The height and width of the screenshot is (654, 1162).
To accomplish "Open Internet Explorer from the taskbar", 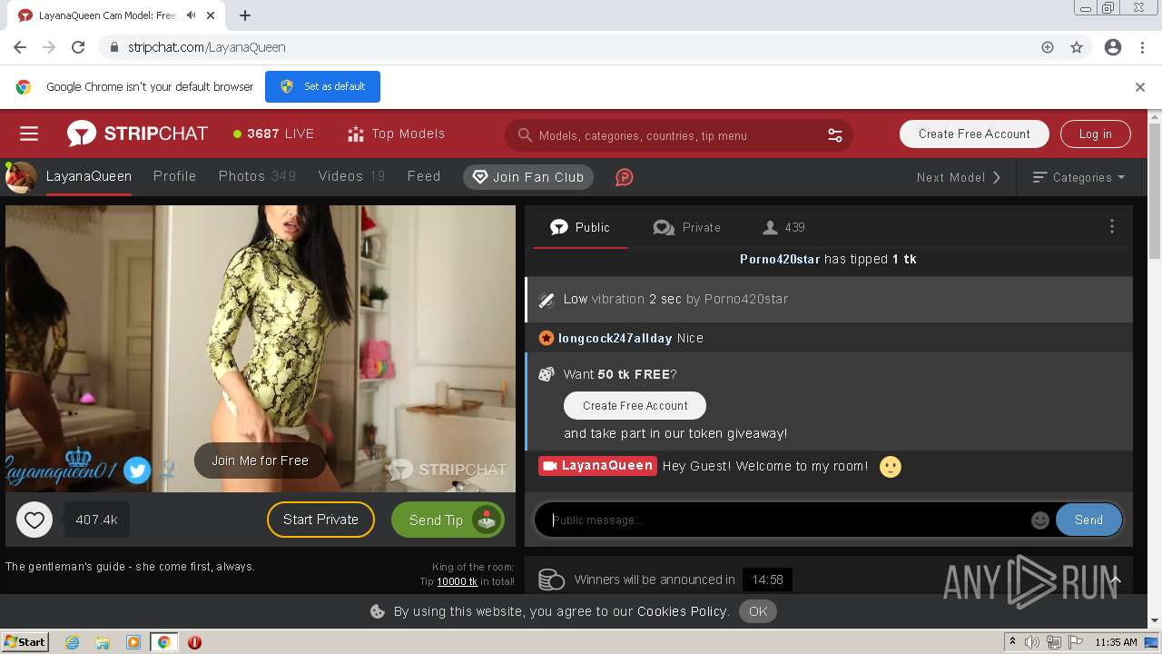I will pos(73,642).
